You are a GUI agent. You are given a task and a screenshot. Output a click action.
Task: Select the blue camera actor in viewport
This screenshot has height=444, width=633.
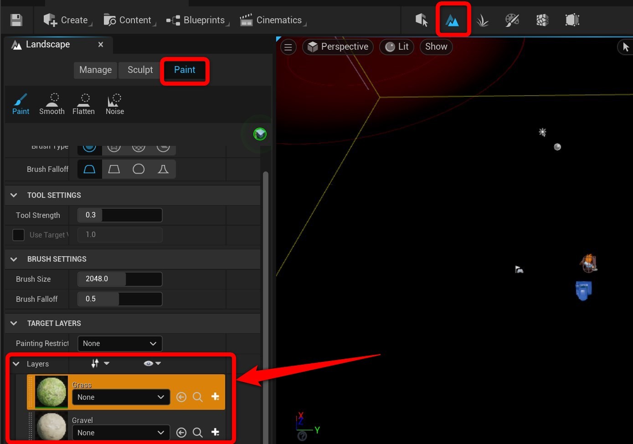[x=583, y=290]
